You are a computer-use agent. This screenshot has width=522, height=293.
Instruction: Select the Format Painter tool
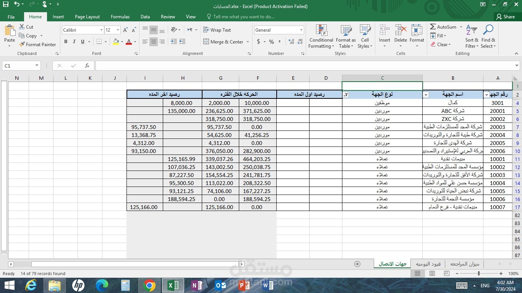[37, 45]
